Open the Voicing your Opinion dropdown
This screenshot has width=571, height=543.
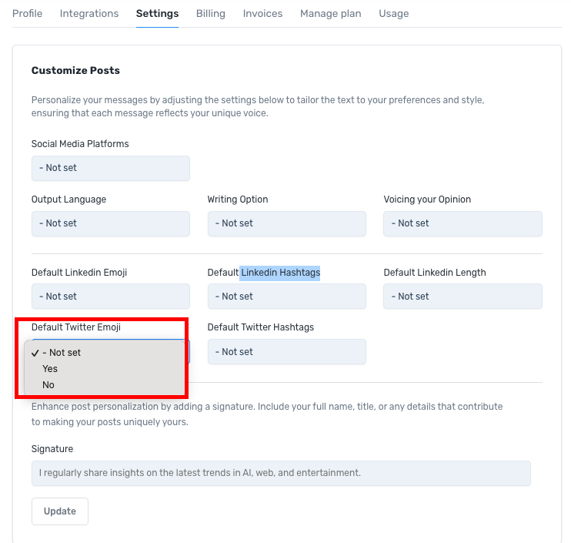click(x=462, y=224)
